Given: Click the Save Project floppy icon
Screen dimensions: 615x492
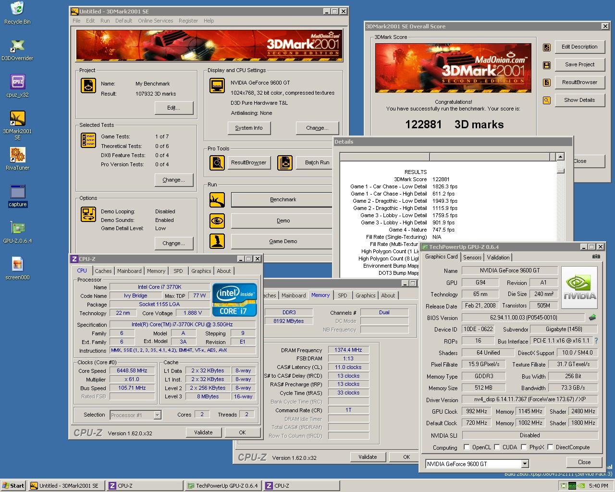Looking at the screenshot, I should tap(546, 65).
